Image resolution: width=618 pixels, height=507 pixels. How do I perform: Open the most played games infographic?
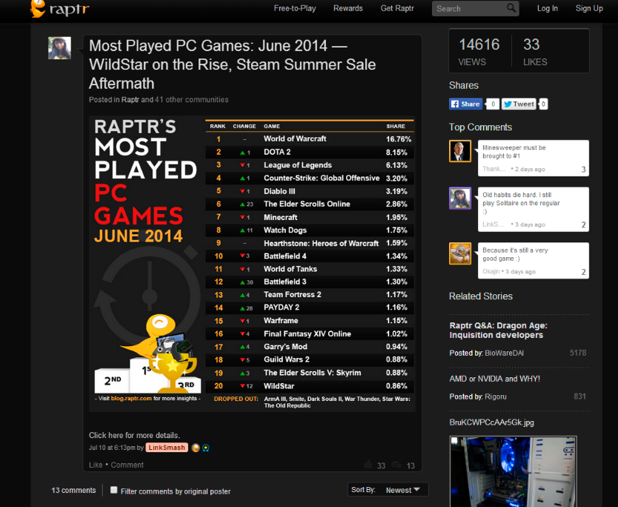point(252,264)
